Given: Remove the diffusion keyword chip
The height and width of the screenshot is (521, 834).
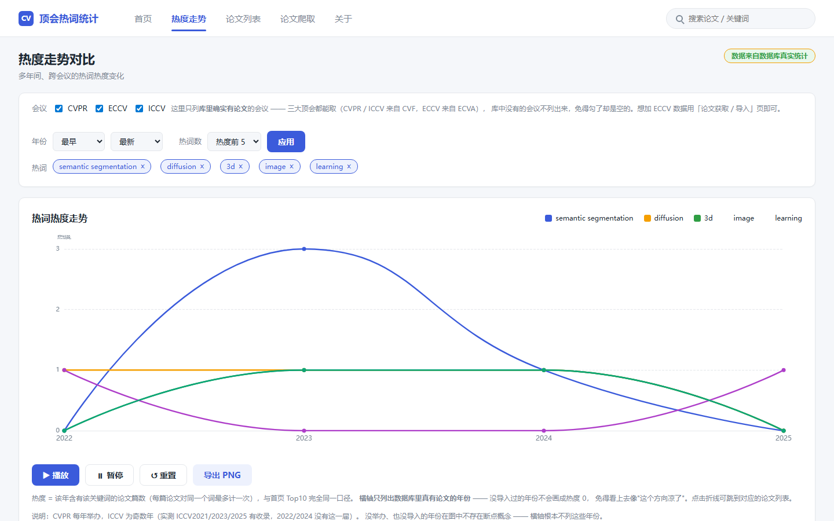Looking at the screenshot, I should coord(202,167).
